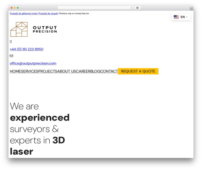Go to the HOME menu item
The height and width of the screenshot is (170, 202).
[x=15, y=71]
